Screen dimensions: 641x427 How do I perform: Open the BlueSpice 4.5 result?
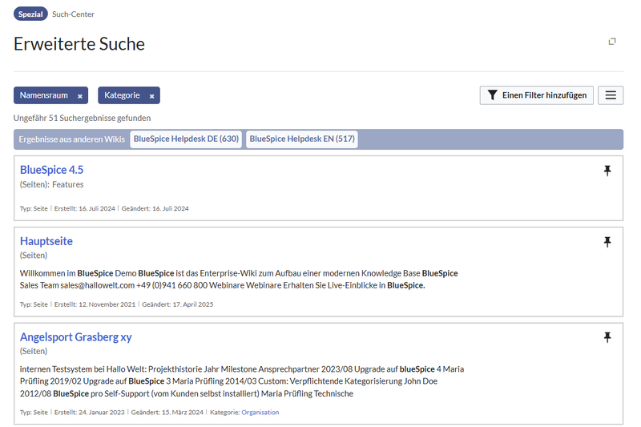[x=52, y=170]
